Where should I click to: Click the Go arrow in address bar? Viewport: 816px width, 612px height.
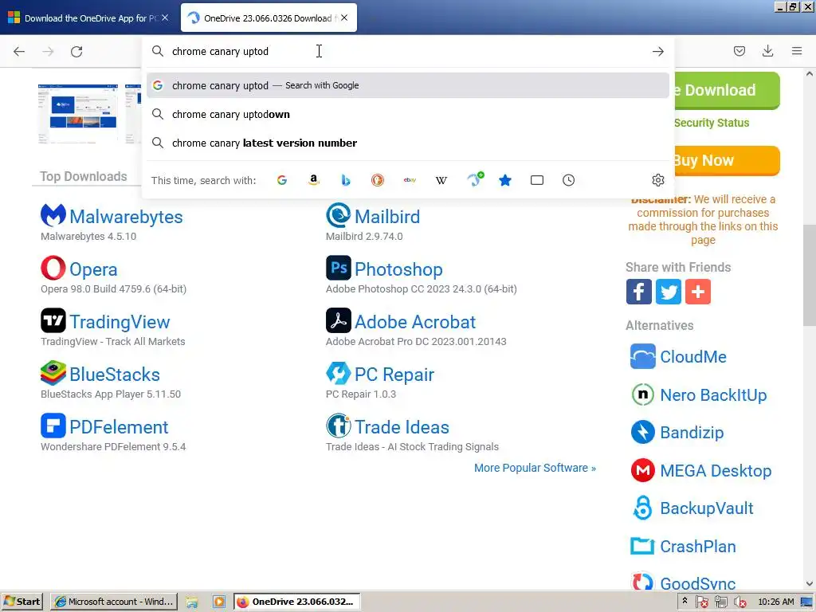[x=657, y=51]
